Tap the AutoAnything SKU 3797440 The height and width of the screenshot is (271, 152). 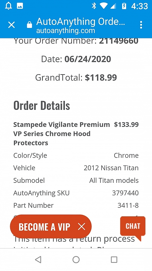click(x=125, y=193)
